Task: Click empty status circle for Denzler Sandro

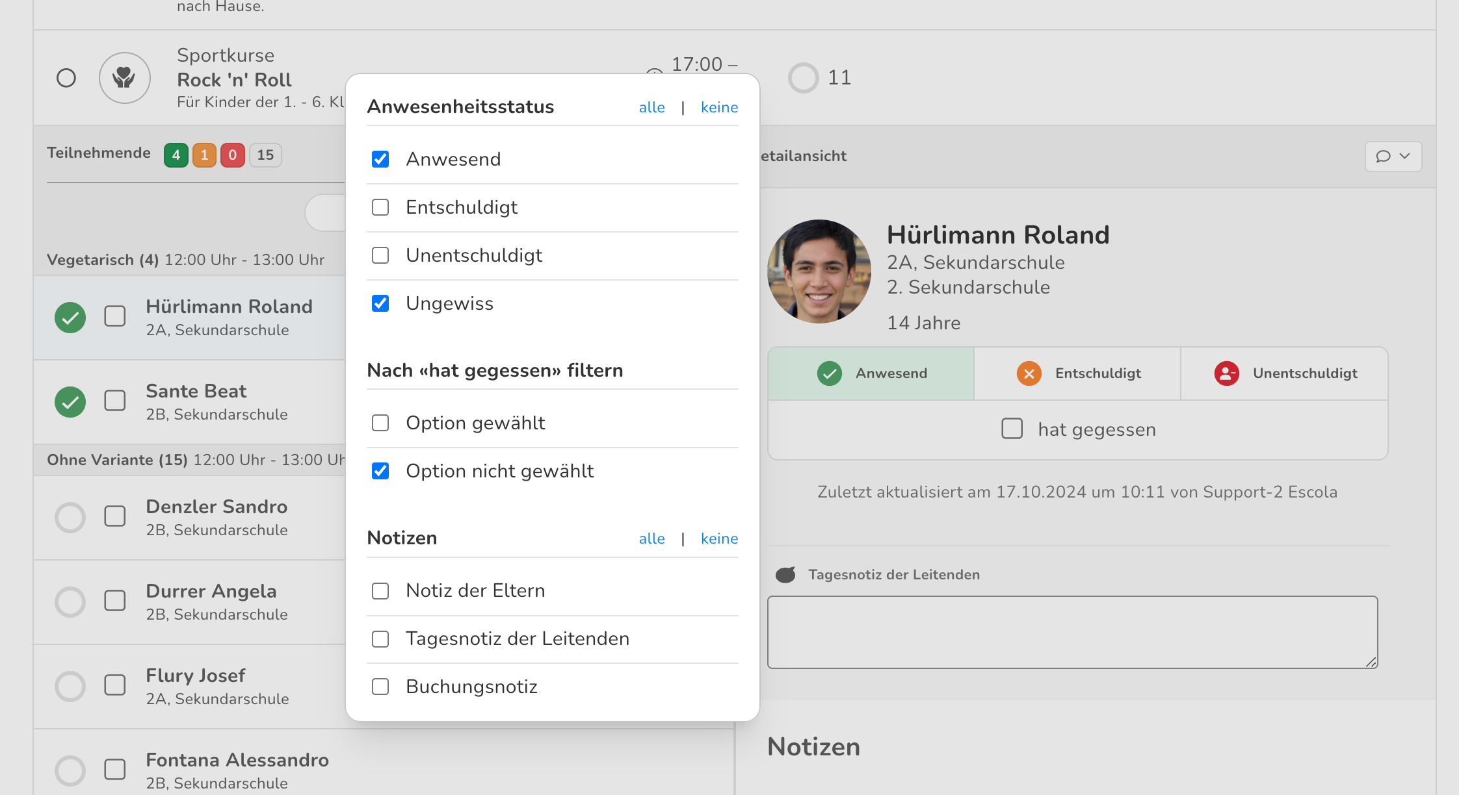Action: [x=70, y=518]
